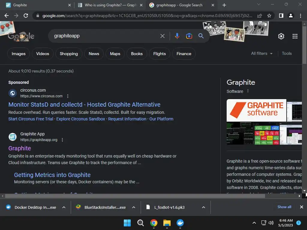Click the horizontal page scrollbar

[x=135, y=196]
